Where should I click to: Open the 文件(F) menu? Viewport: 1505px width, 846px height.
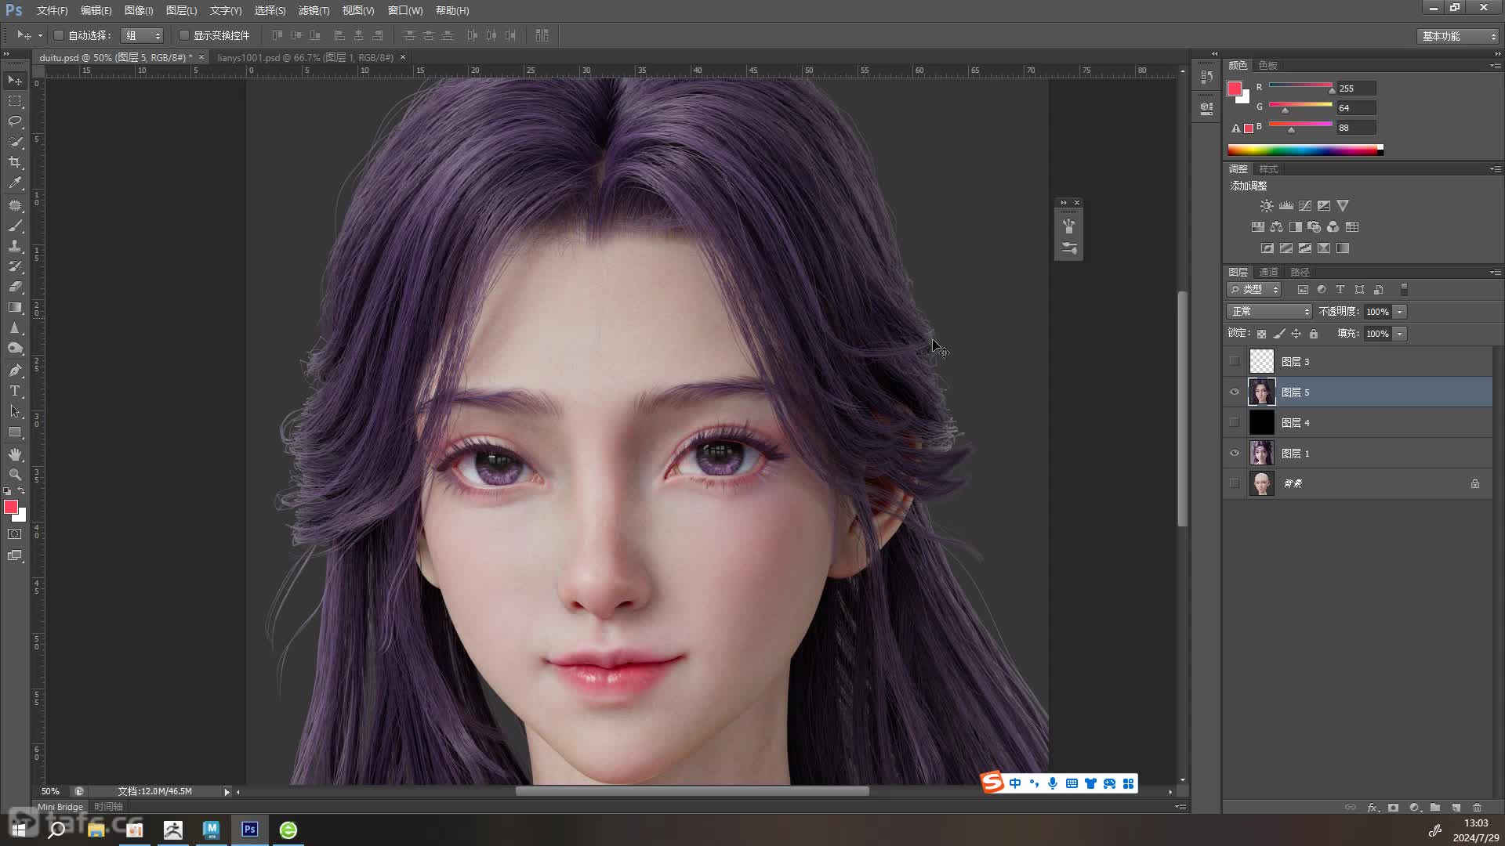point(52,10)
